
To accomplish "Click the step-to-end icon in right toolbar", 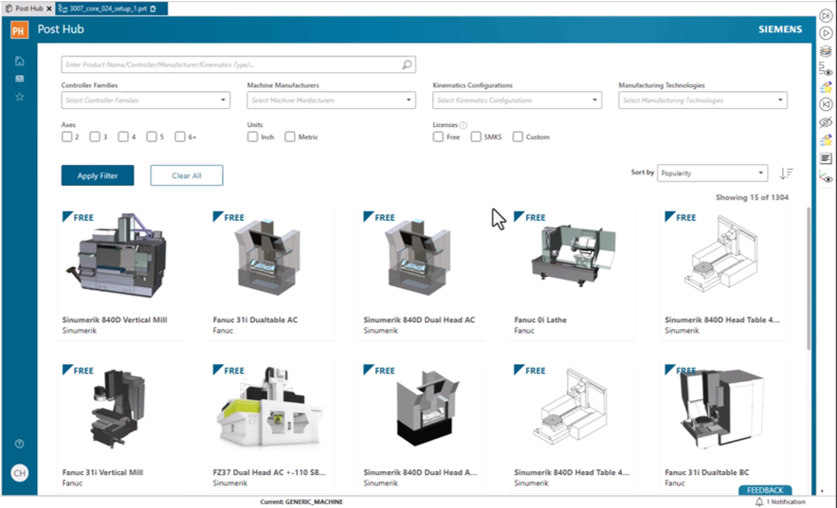I will pos(826,16).
